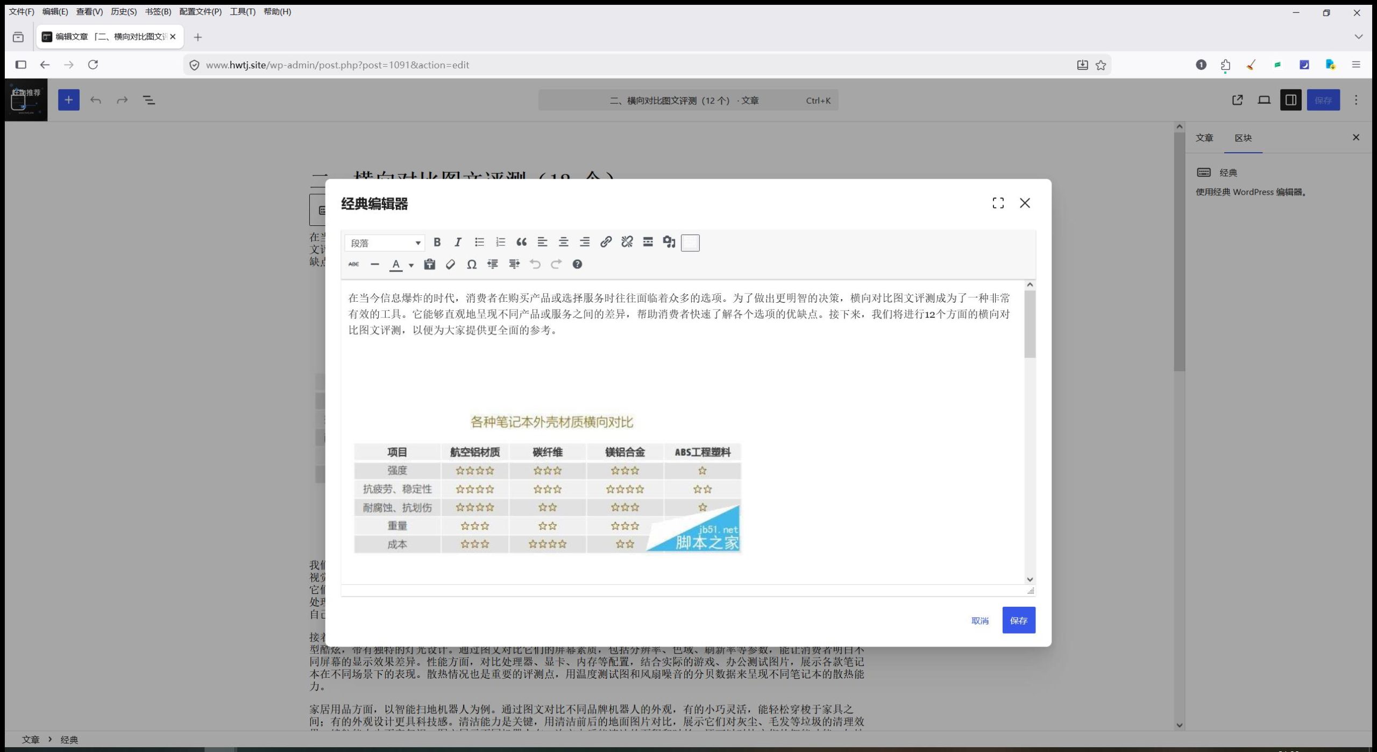
Task: Open the 段落 format dropdown
Action: [x=385, y=243]
